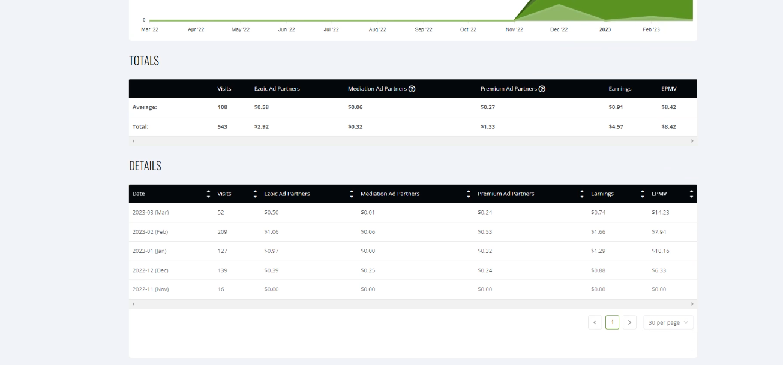Open Premium Ad Partners help tooltip icon
783x365 pixels.
point(542,89)
